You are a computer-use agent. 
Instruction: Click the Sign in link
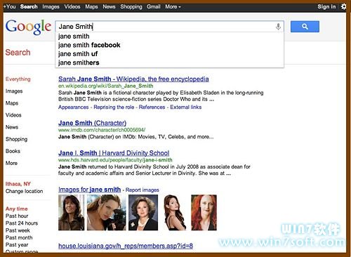pyautogui.click(x=326, y=7)
